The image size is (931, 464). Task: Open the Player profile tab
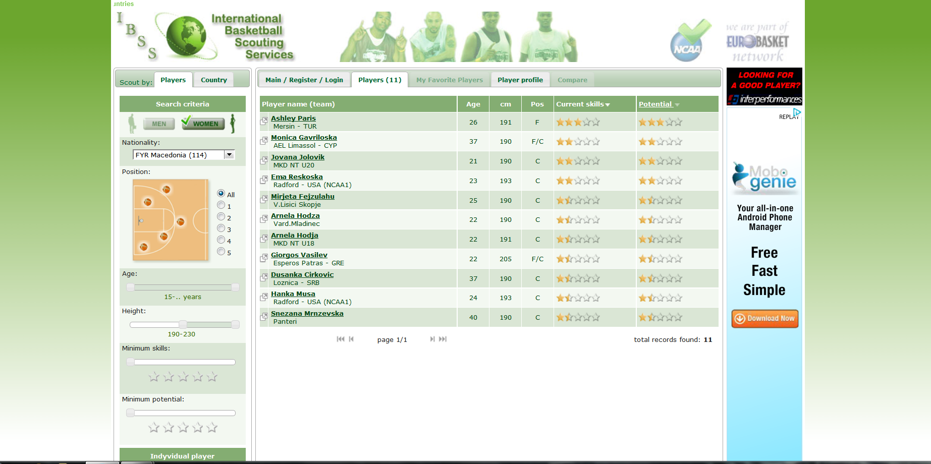click(520, 80)
